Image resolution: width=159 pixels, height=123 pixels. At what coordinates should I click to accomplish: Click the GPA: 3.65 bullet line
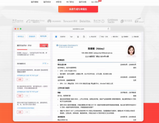pyautogui.click(x=68, y=71)
